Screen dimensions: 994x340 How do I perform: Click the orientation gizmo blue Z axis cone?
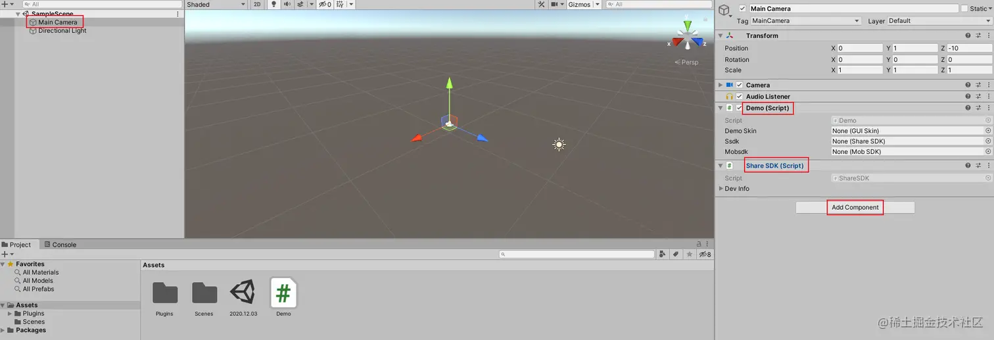(x=698, y=43)
